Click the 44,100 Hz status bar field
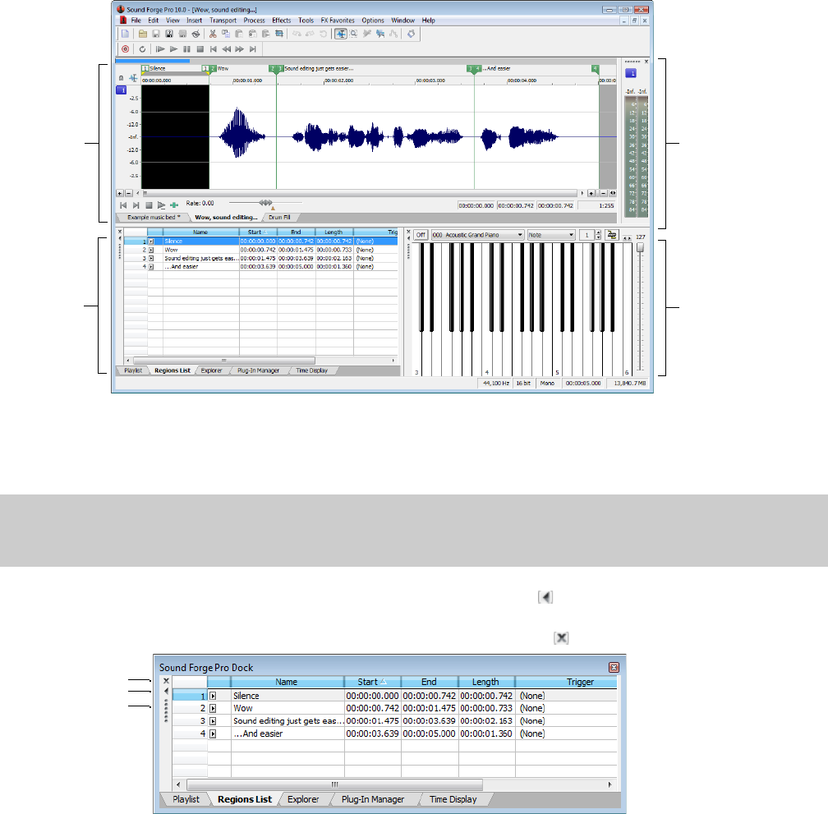Screen dimensions: 828x814 pos(496,384)
